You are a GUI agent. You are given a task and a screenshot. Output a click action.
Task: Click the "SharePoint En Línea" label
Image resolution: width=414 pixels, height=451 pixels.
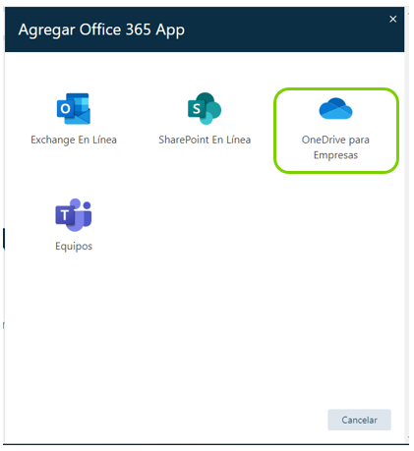(205, 140)
